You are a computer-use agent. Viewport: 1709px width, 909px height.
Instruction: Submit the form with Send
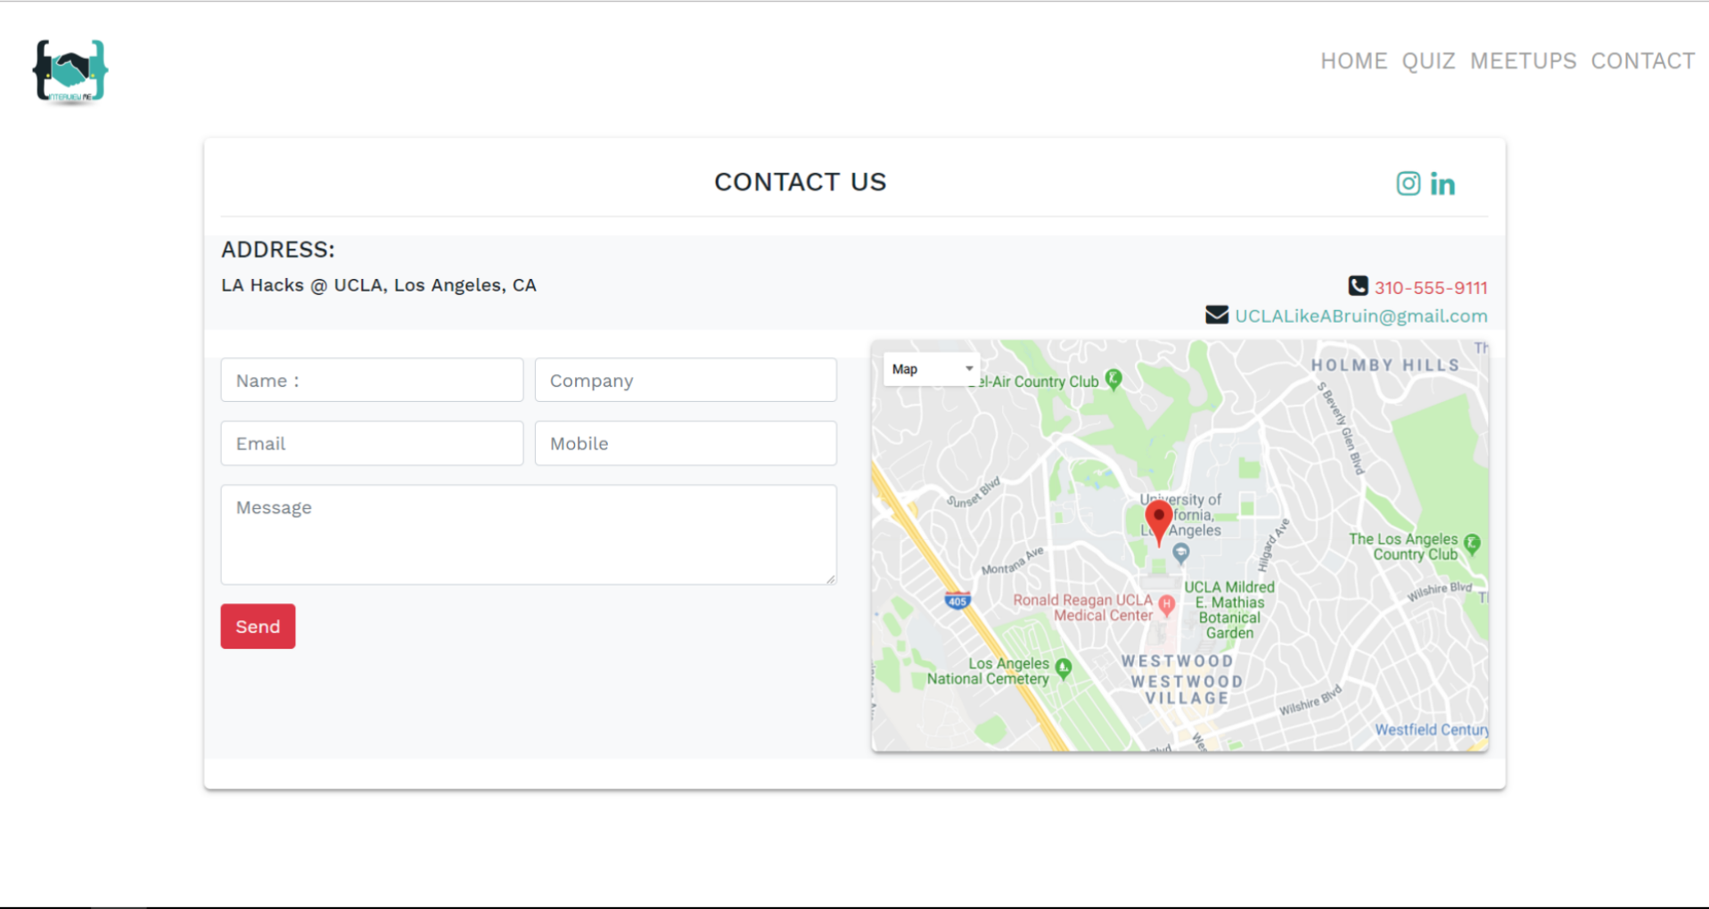tap(258, 626)
